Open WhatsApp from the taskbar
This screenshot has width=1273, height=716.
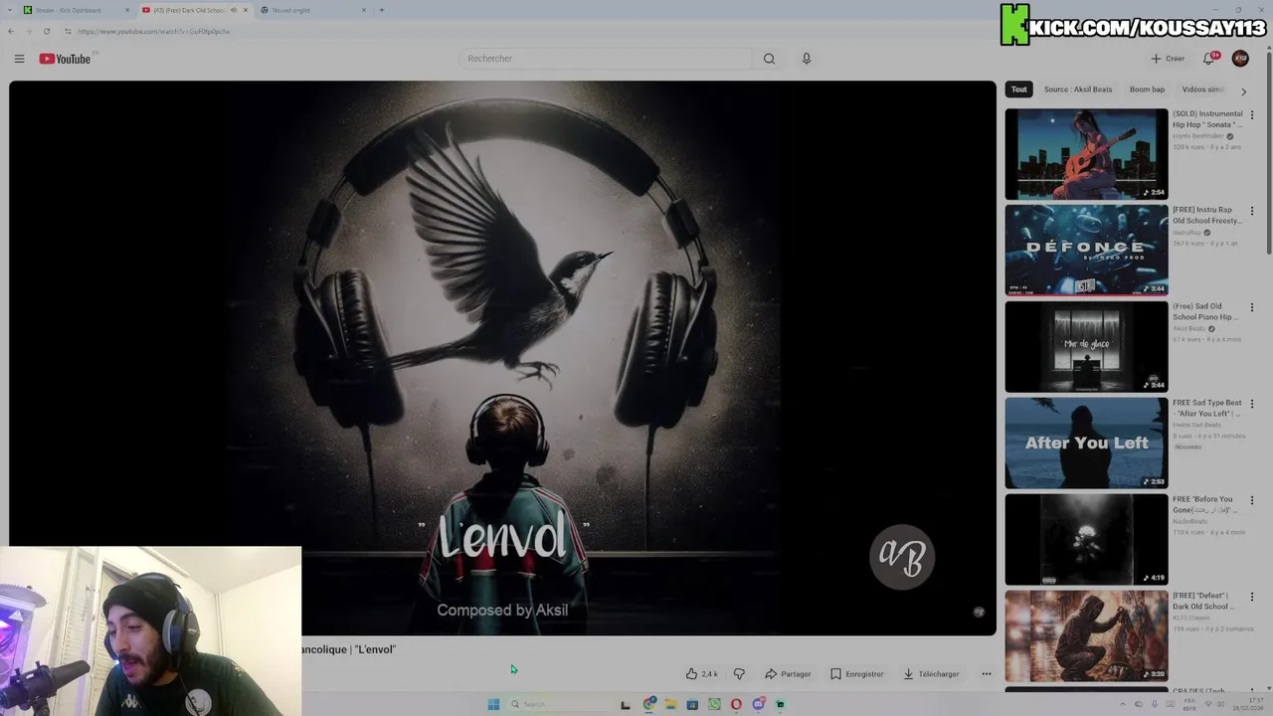[x=714, y=704]
